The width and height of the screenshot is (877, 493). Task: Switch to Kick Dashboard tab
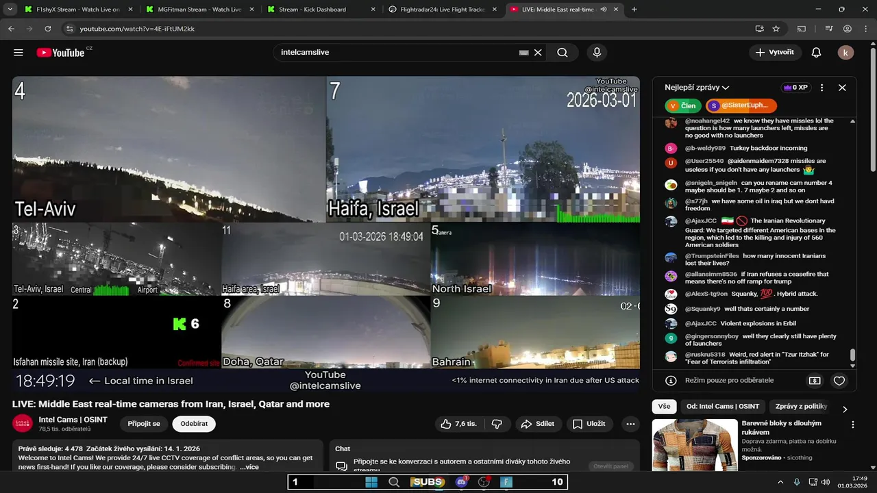tap(321, 10)
